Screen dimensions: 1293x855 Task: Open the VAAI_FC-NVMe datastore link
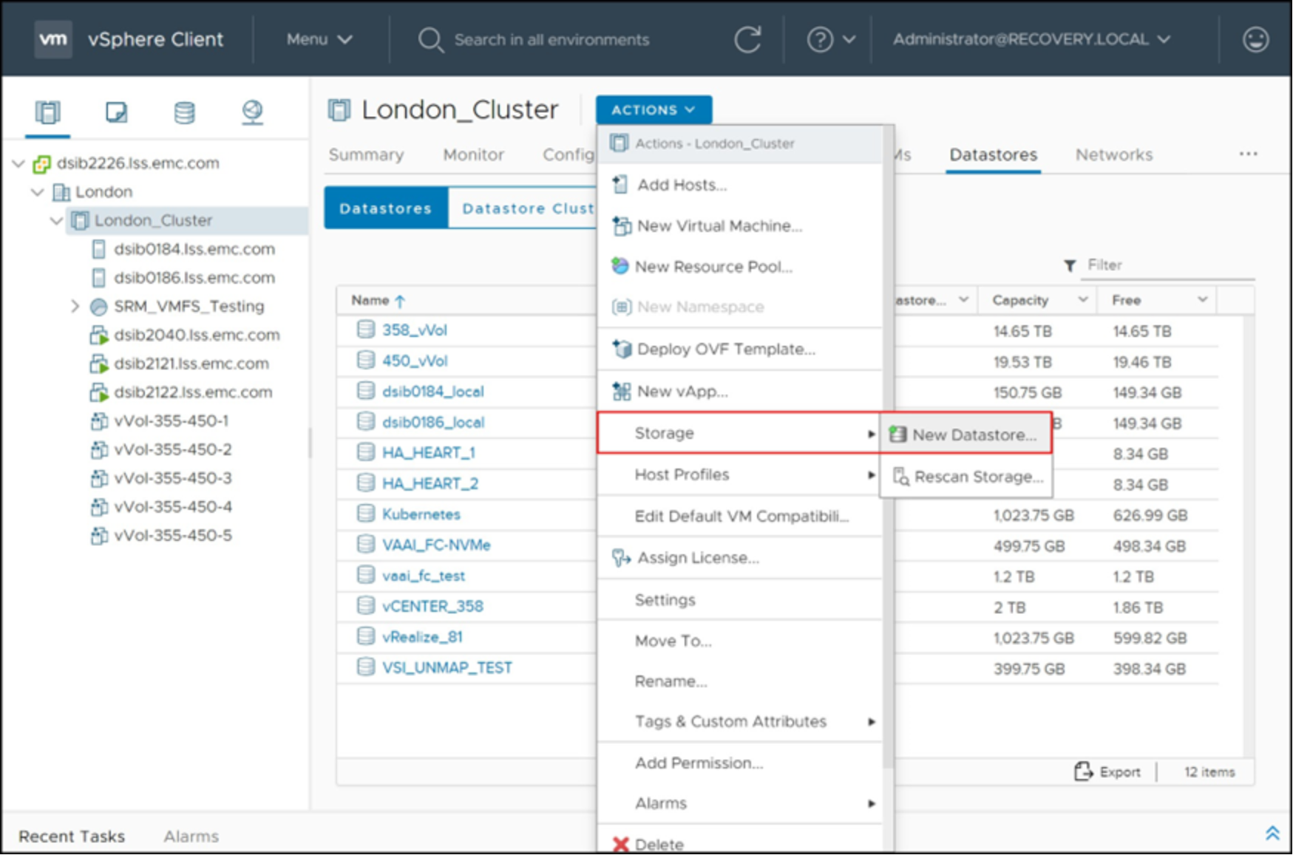pos(436,545)
